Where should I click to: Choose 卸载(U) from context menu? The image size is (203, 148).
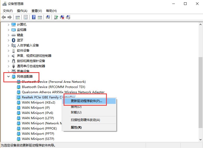coord(89,112)
